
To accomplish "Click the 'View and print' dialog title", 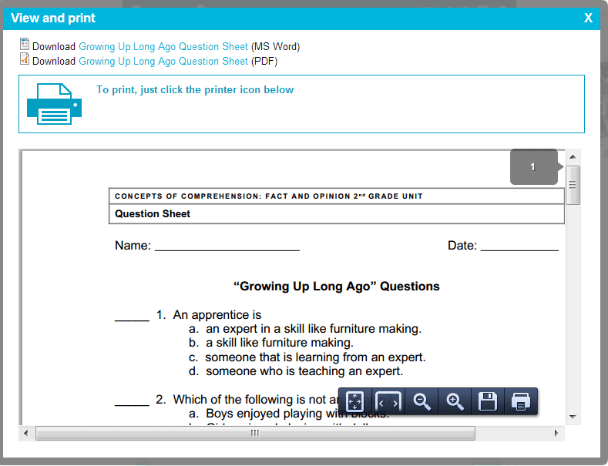I will (53, 18).
